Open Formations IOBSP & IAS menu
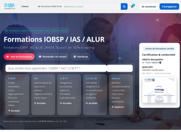The width and height of the screenshot is (181, 132). tap(50, 6)
